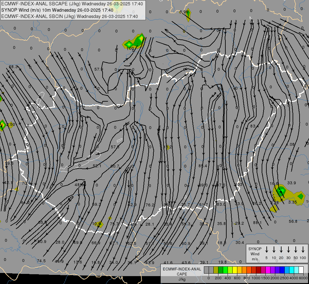Click the 43.9 map value
This screenshot has height=284, width=309.
click(150, 263)
